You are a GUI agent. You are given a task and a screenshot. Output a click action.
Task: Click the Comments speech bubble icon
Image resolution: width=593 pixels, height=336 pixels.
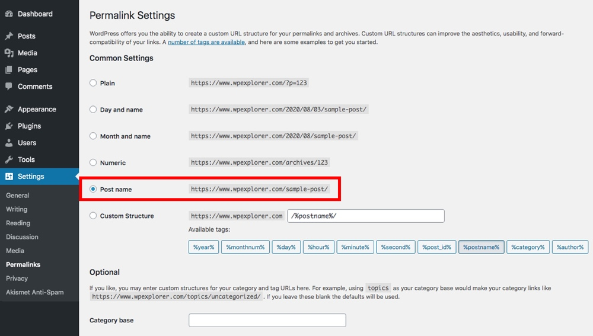(x=9, y=87)
